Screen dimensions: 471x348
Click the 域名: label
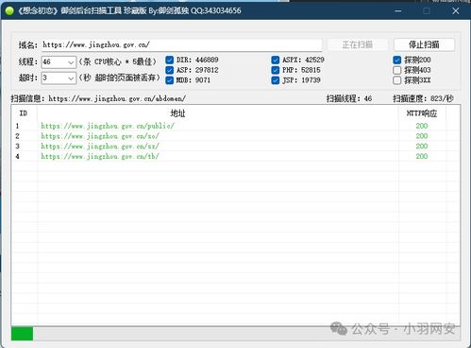coord(28,45)
